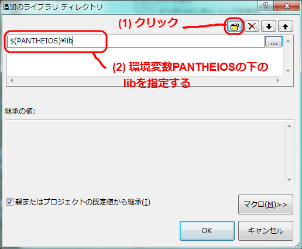This screenshot has height=249, width=302.
Task: Close the library directories dialog
Action: click(287, 6)
